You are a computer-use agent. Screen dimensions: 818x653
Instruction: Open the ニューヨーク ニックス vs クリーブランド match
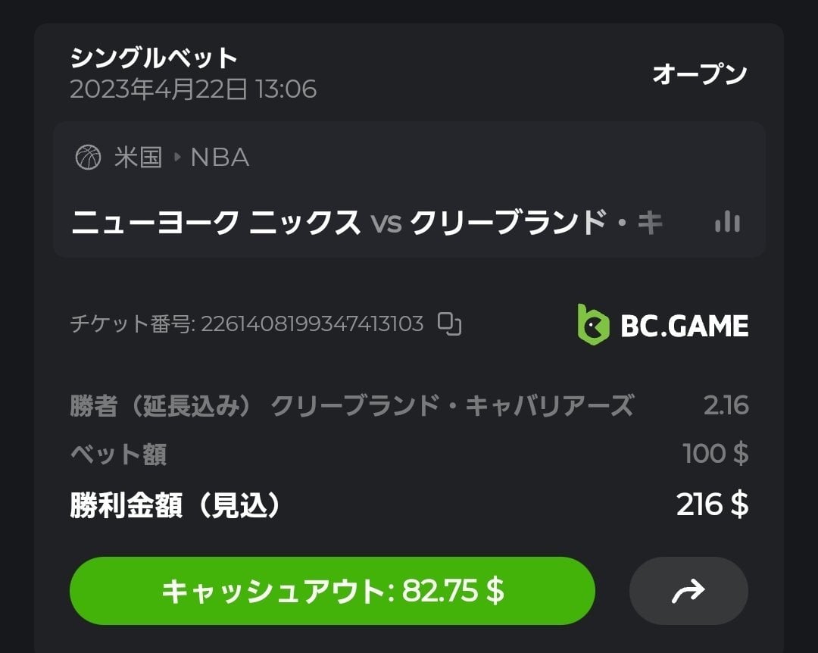(x=367, y=223)
